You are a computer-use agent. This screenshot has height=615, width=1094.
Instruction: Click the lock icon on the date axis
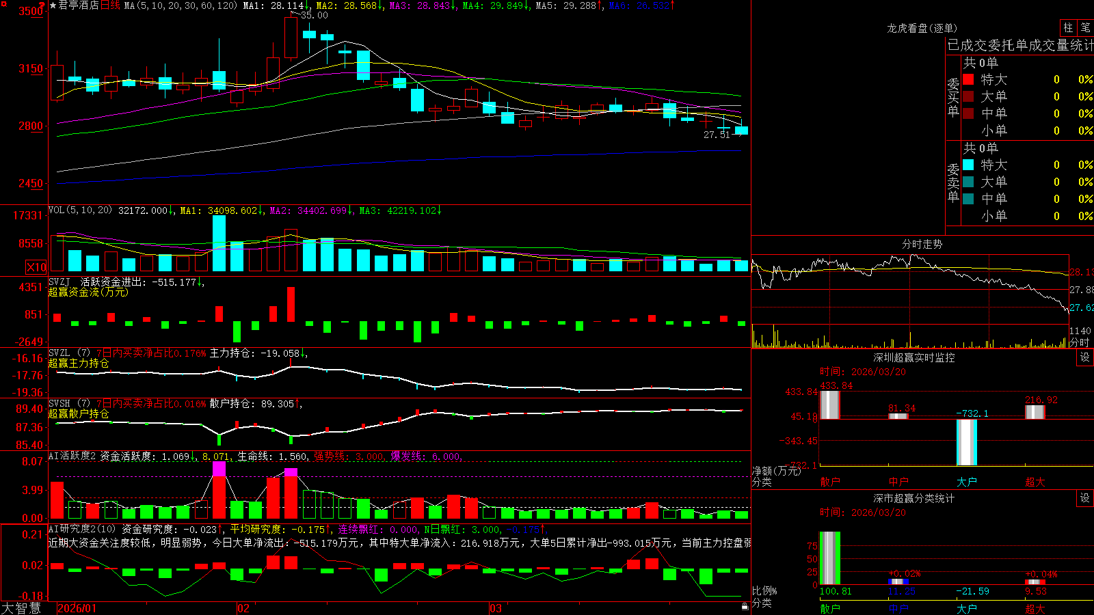pos(745,607)
